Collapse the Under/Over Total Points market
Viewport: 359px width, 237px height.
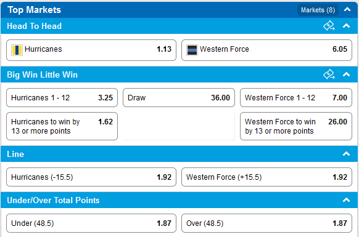pos(347,200)
